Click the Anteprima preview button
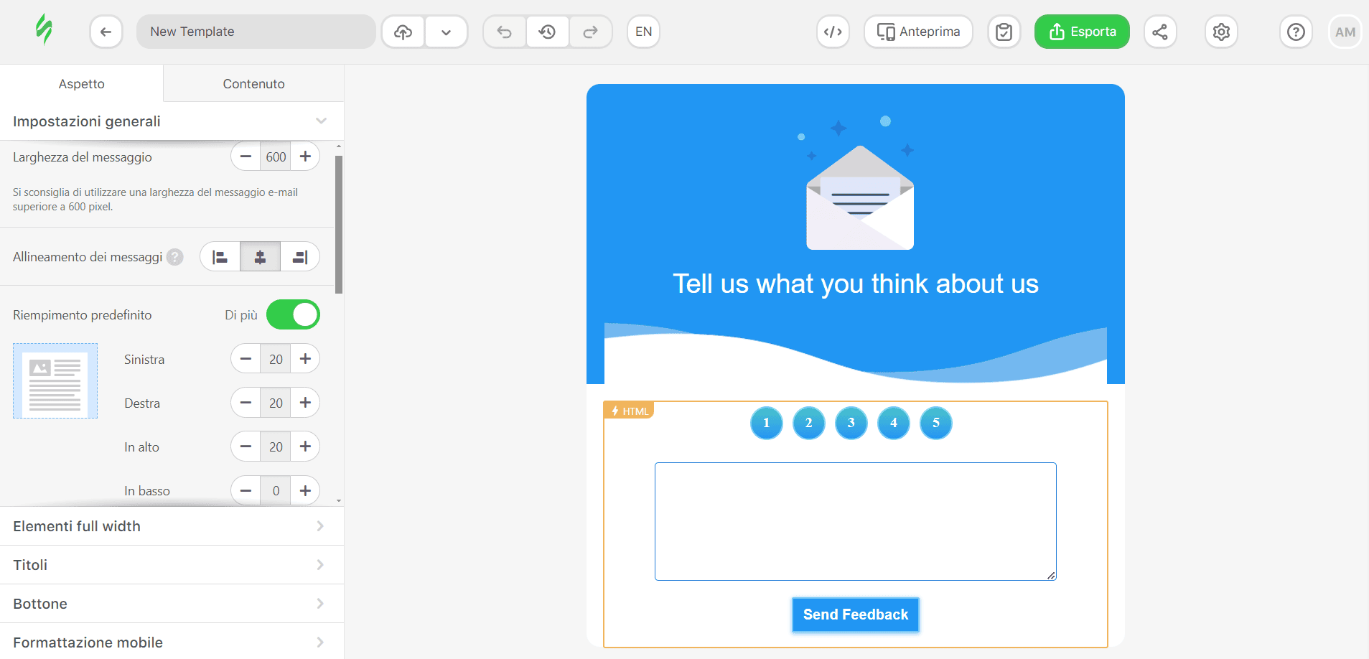Image resolution: width=1369 pixels, height=659 pixels. point(918,32)
